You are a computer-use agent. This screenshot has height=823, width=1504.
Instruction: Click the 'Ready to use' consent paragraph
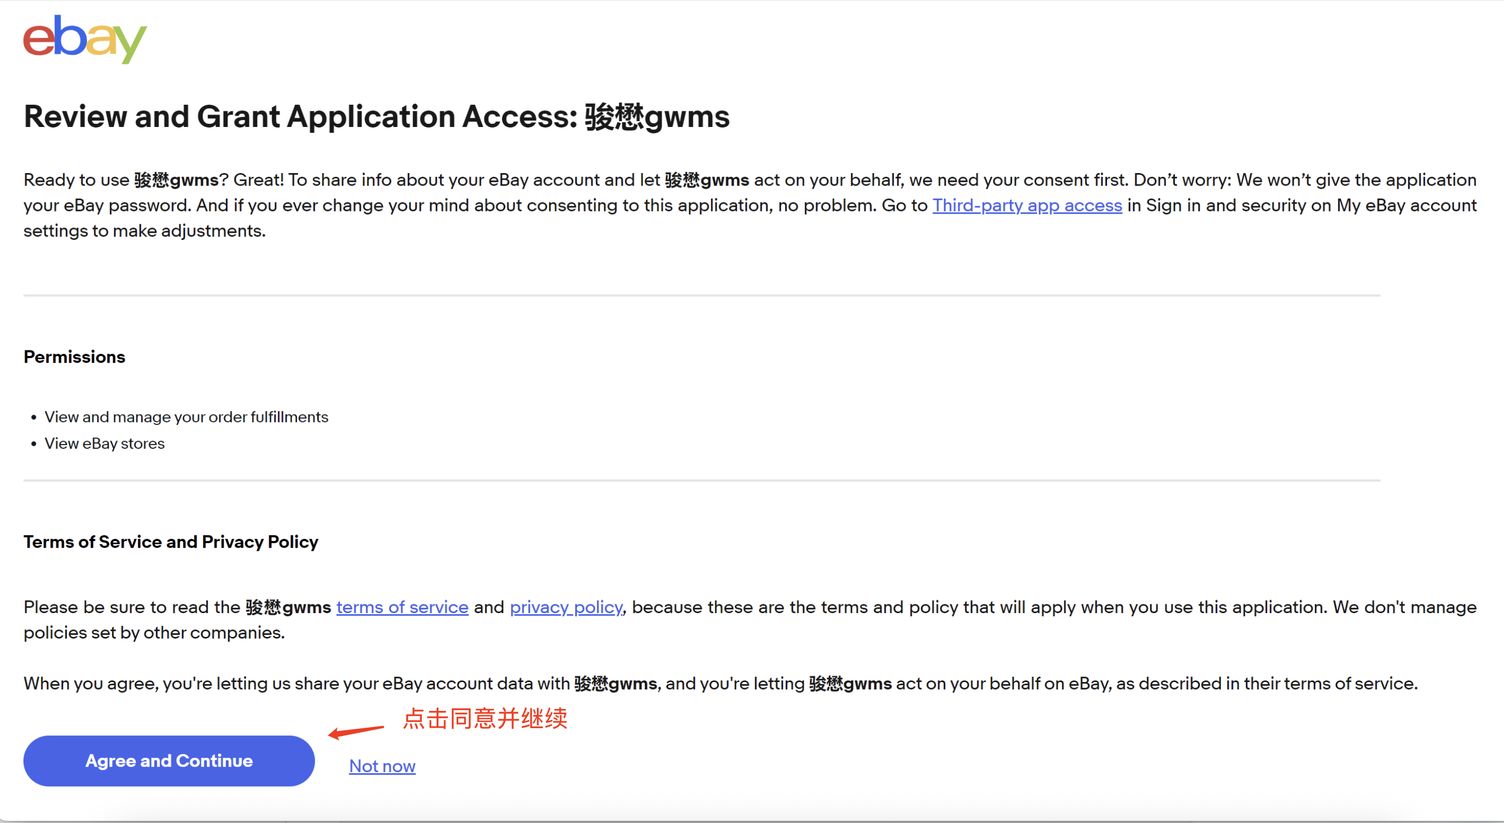click(750, 205)
